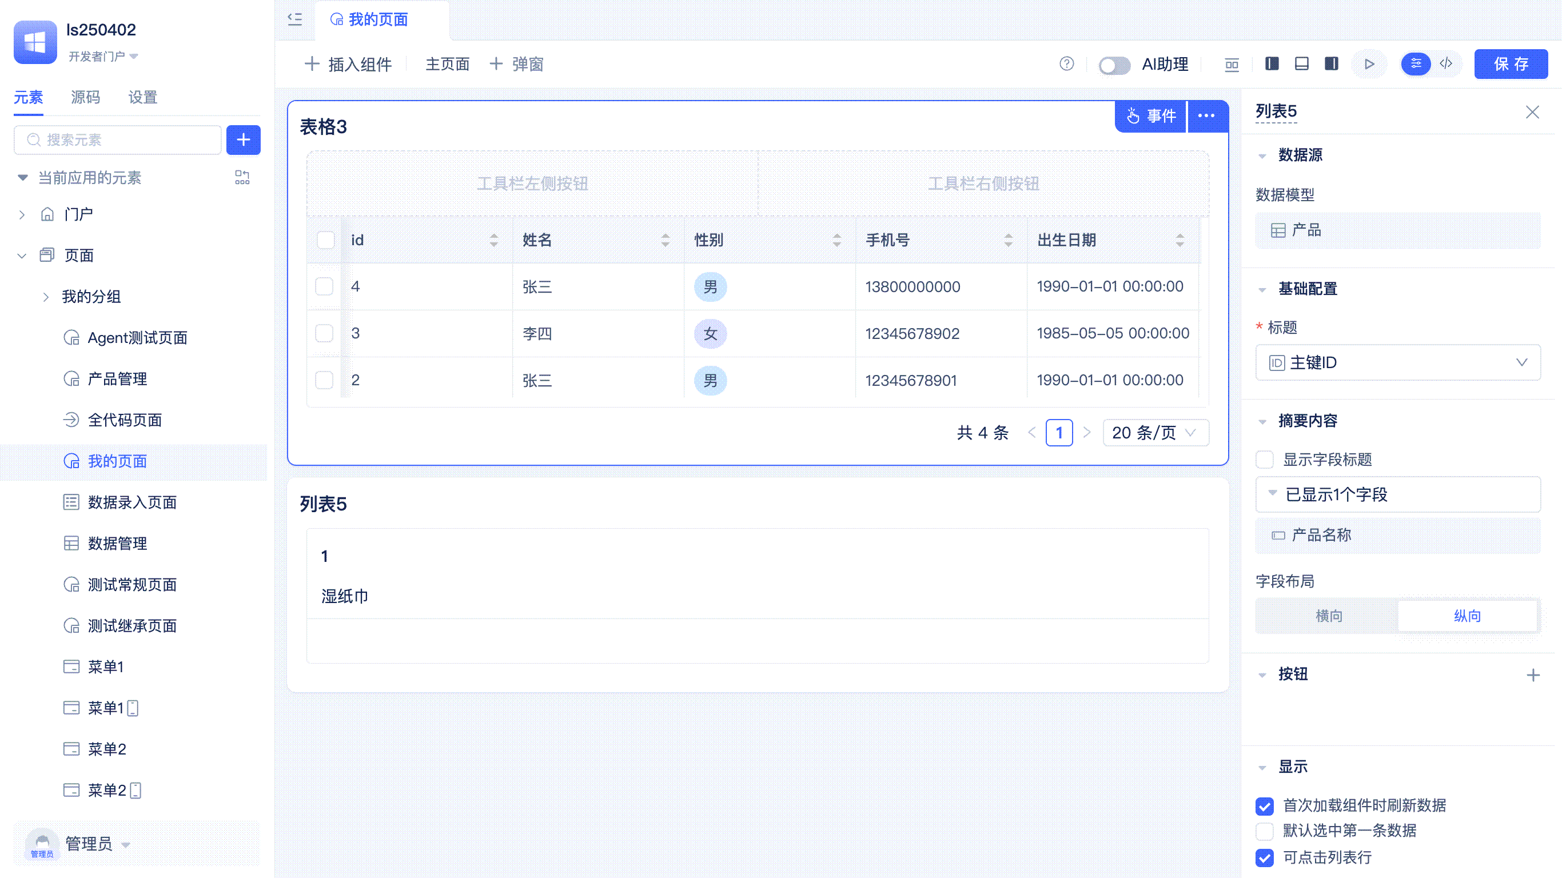Viewport: 1562px width, 878px height.
Task: Select the 我的页面 editor tab
Action: pyautogui.click(x=369, y=19)
